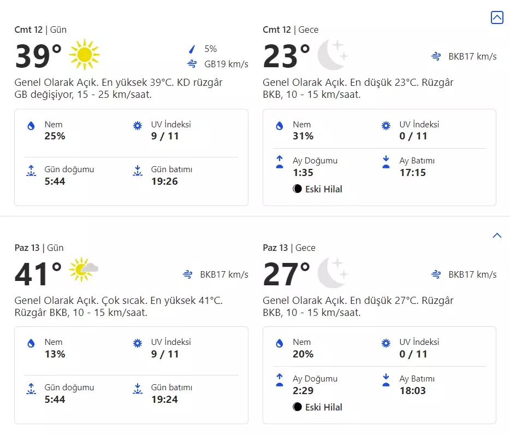The image size is (510, 434).
Task: Click the moonset icon next to 18:03
Action: [386, 380]
